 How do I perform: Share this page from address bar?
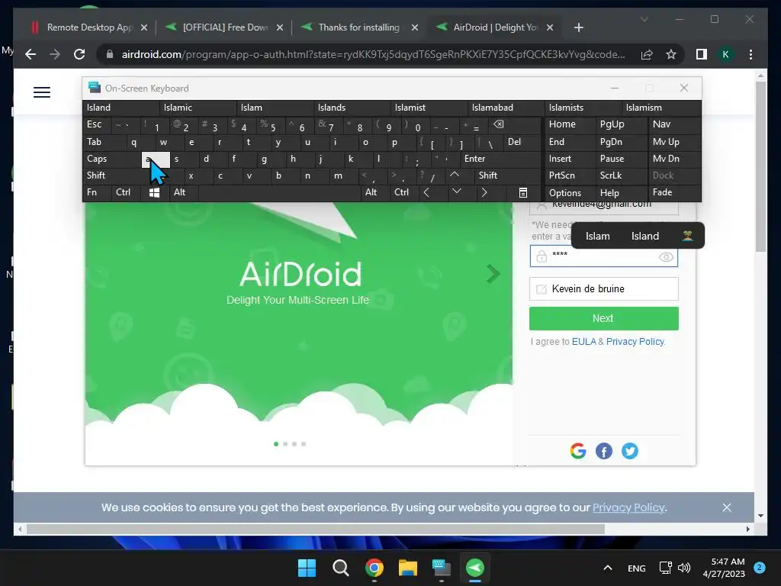point(647,54)
